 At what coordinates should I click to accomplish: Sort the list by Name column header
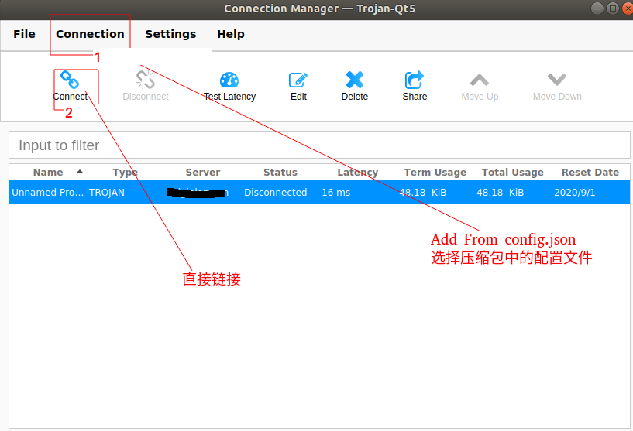[x=48, y=173]
